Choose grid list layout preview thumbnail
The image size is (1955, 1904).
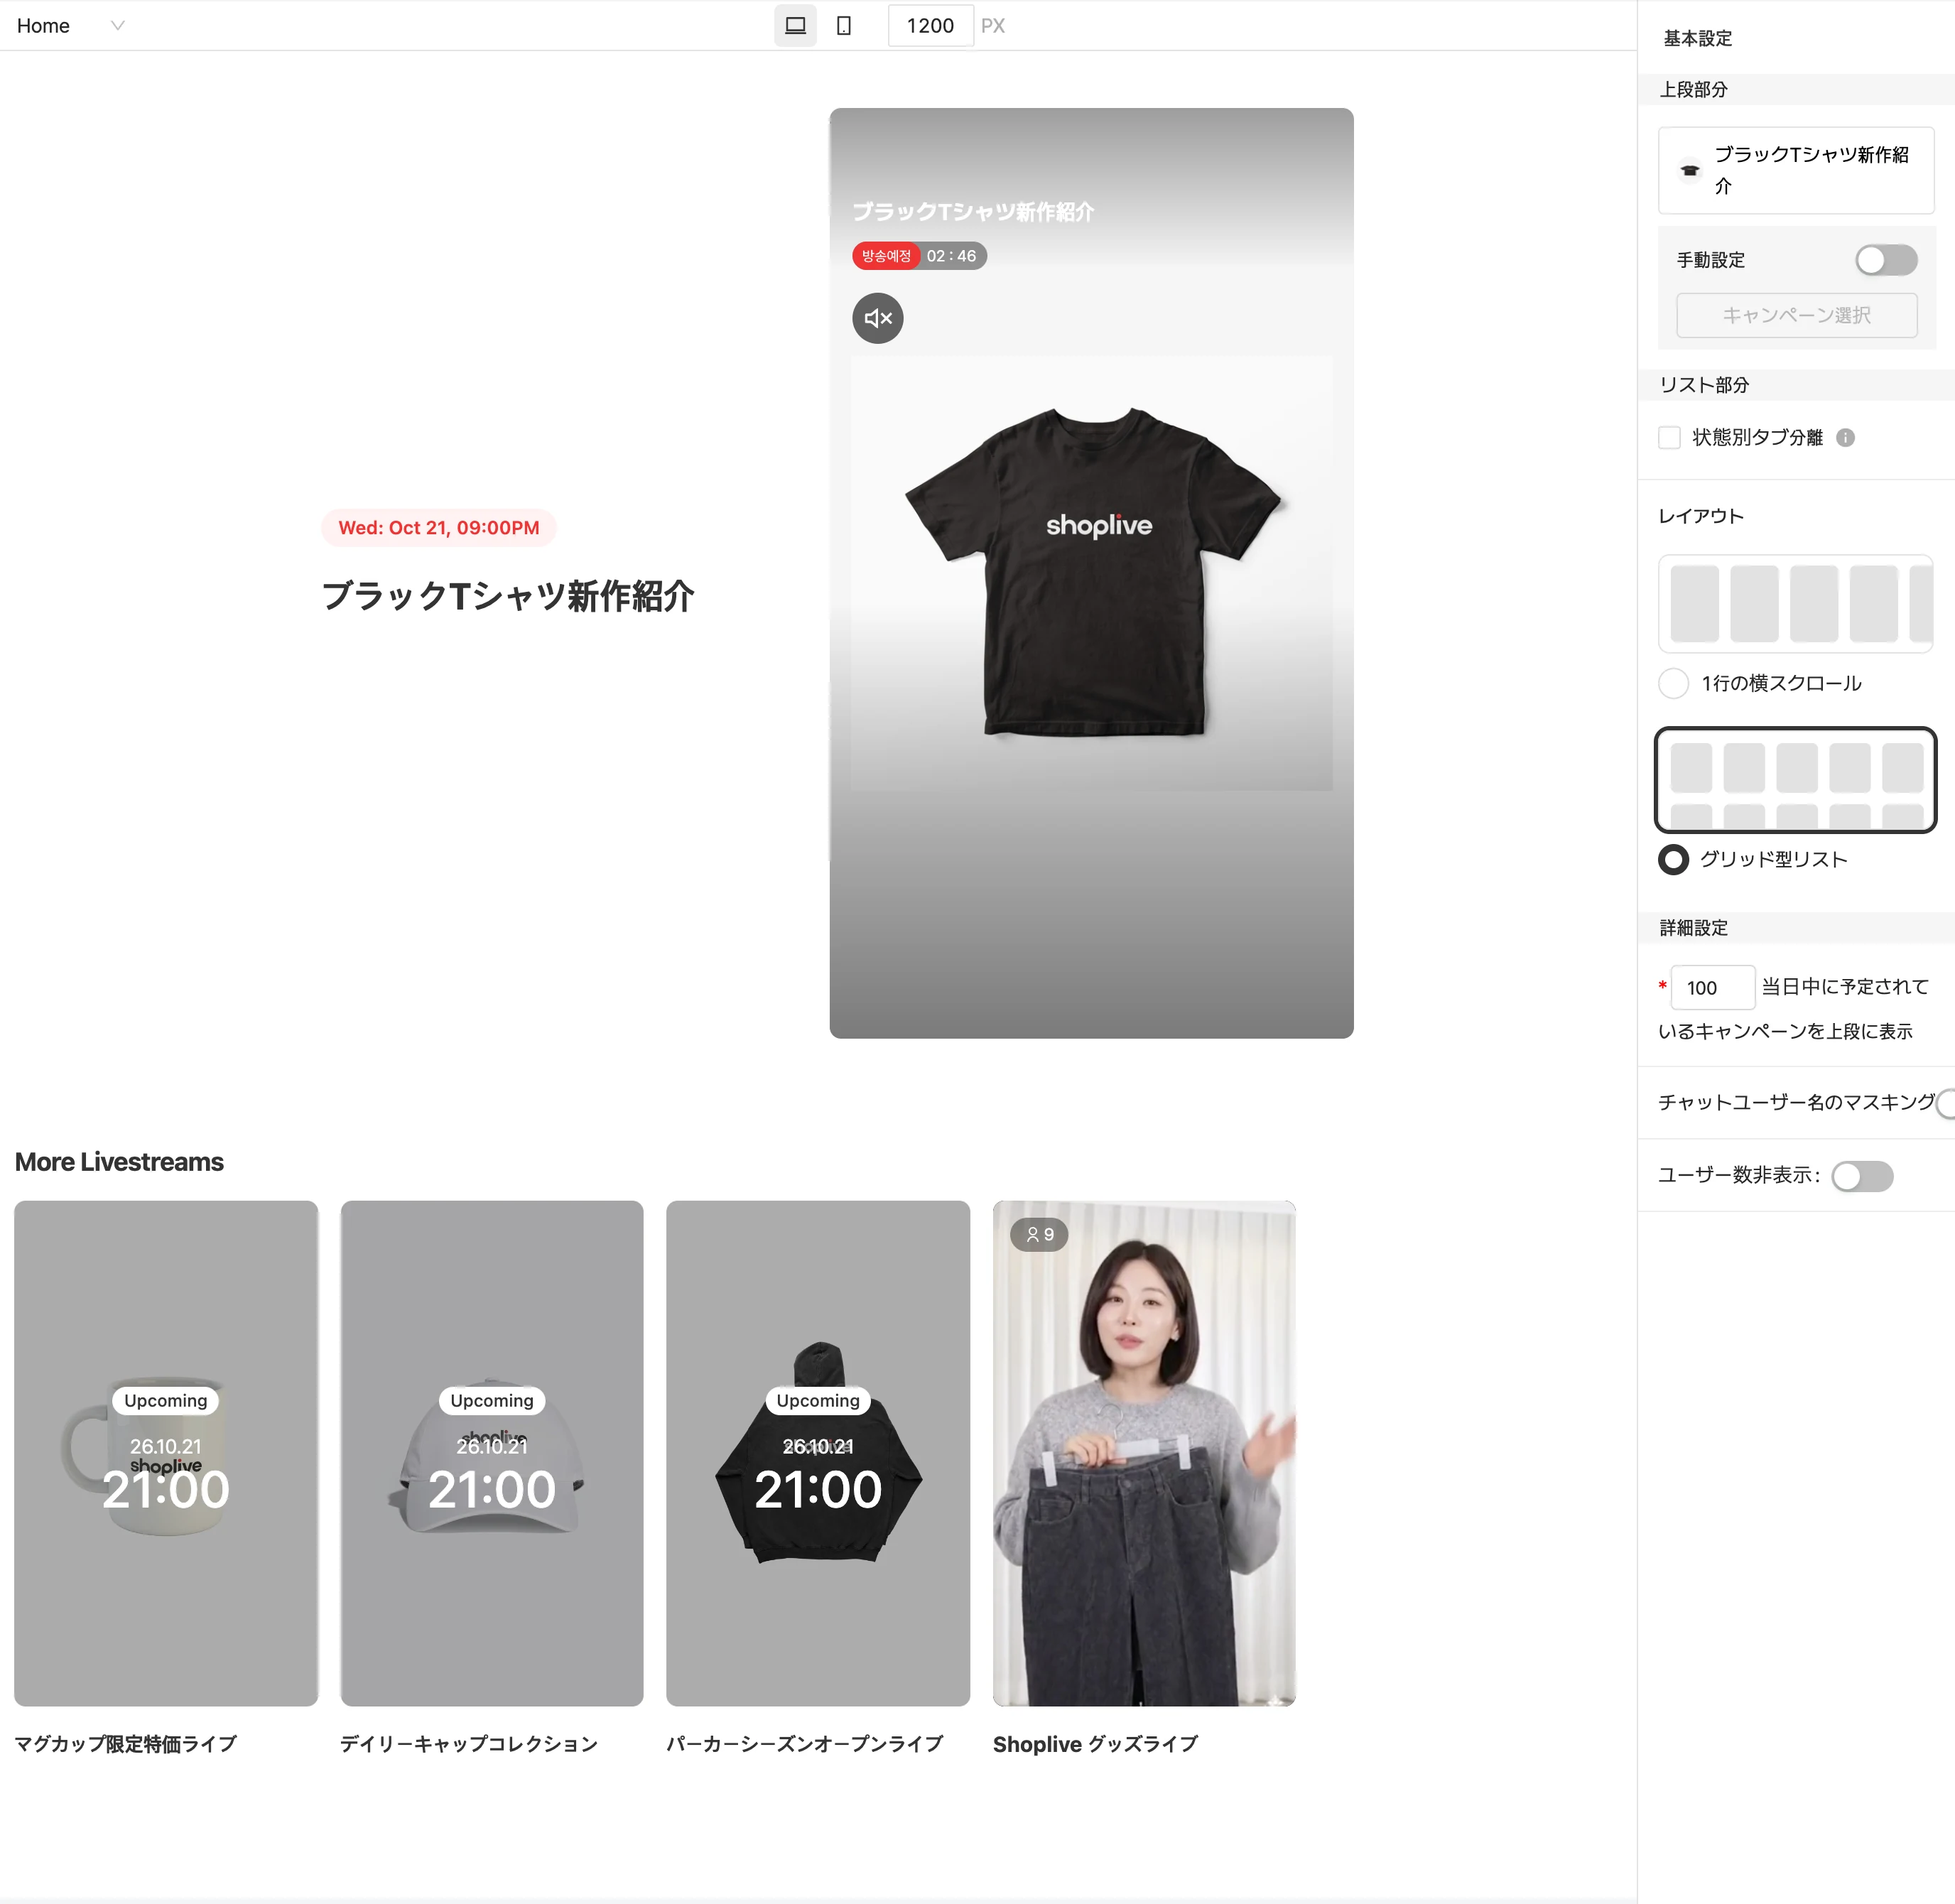click(1796, 780)
